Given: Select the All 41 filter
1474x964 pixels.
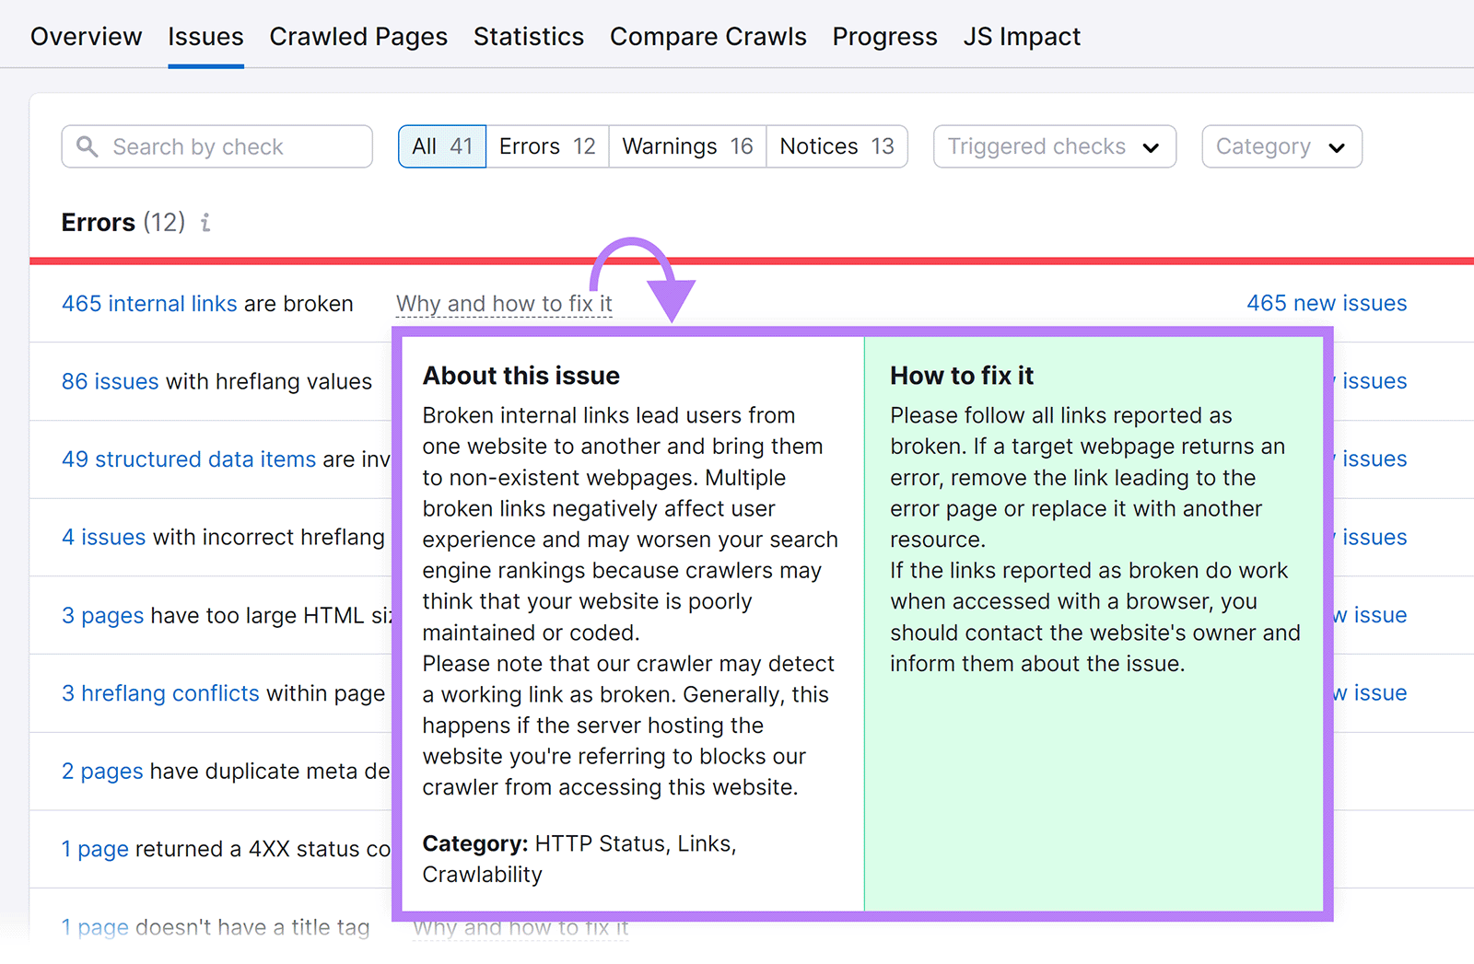Looking at the screenshot, I should point(441,145).
